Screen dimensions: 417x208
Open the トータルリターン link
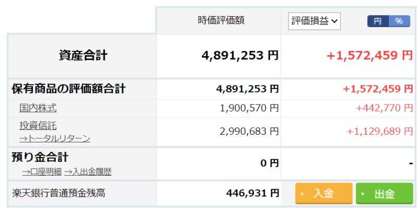pyautogui.click(x=55, y=138)
